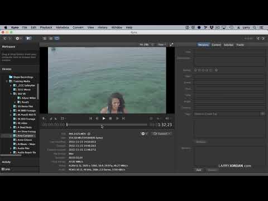Click the Tags entry field
268x201 pixels.
tap(227, 114)
